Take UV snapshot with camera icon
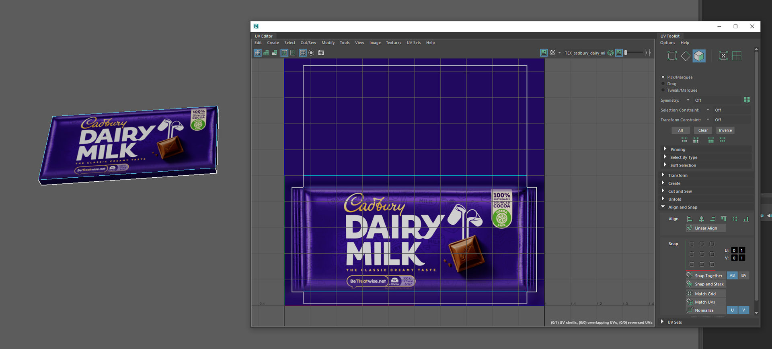772x349 pixels. (x=321, y=53)
